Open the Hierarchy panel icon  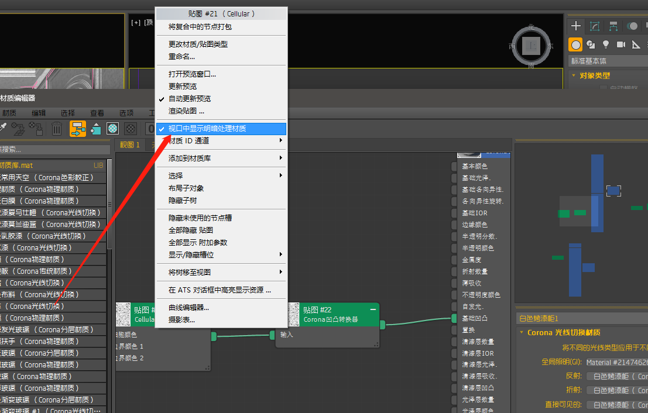click(613, 26)
